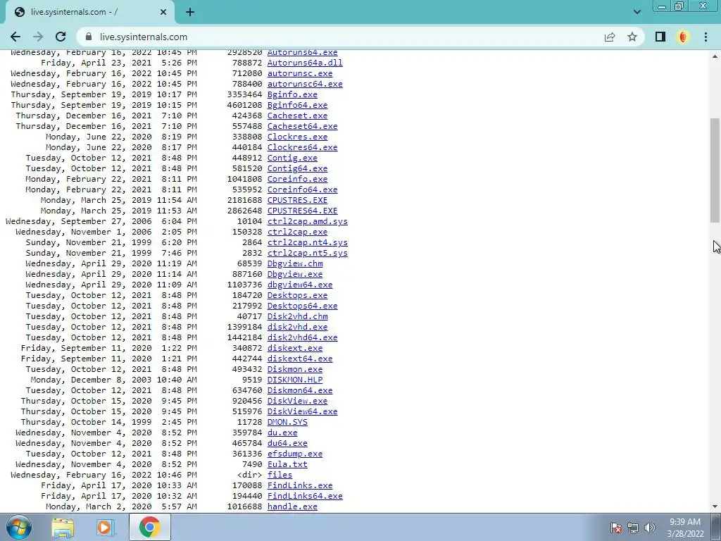Download disk2vhd64.exe
The image size is (721, 541).
[303, 337]
